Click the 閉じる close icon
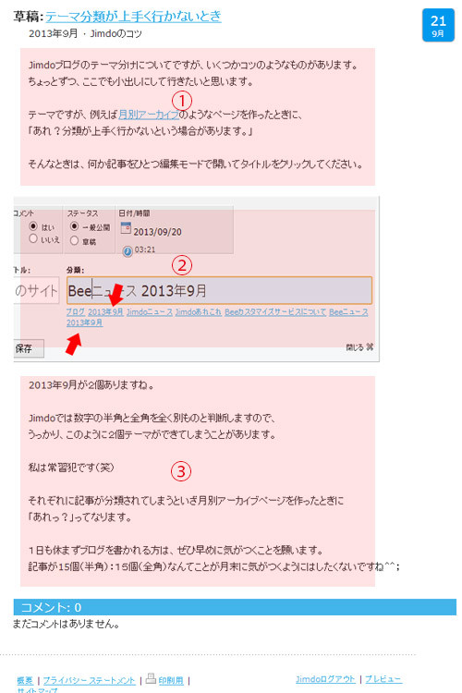 [370, 346]
